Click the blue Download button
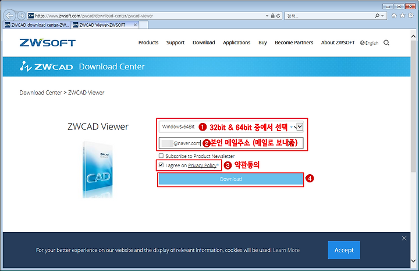Image resolution: width=419 pixels, height=271 pixels. click(230, 179)
